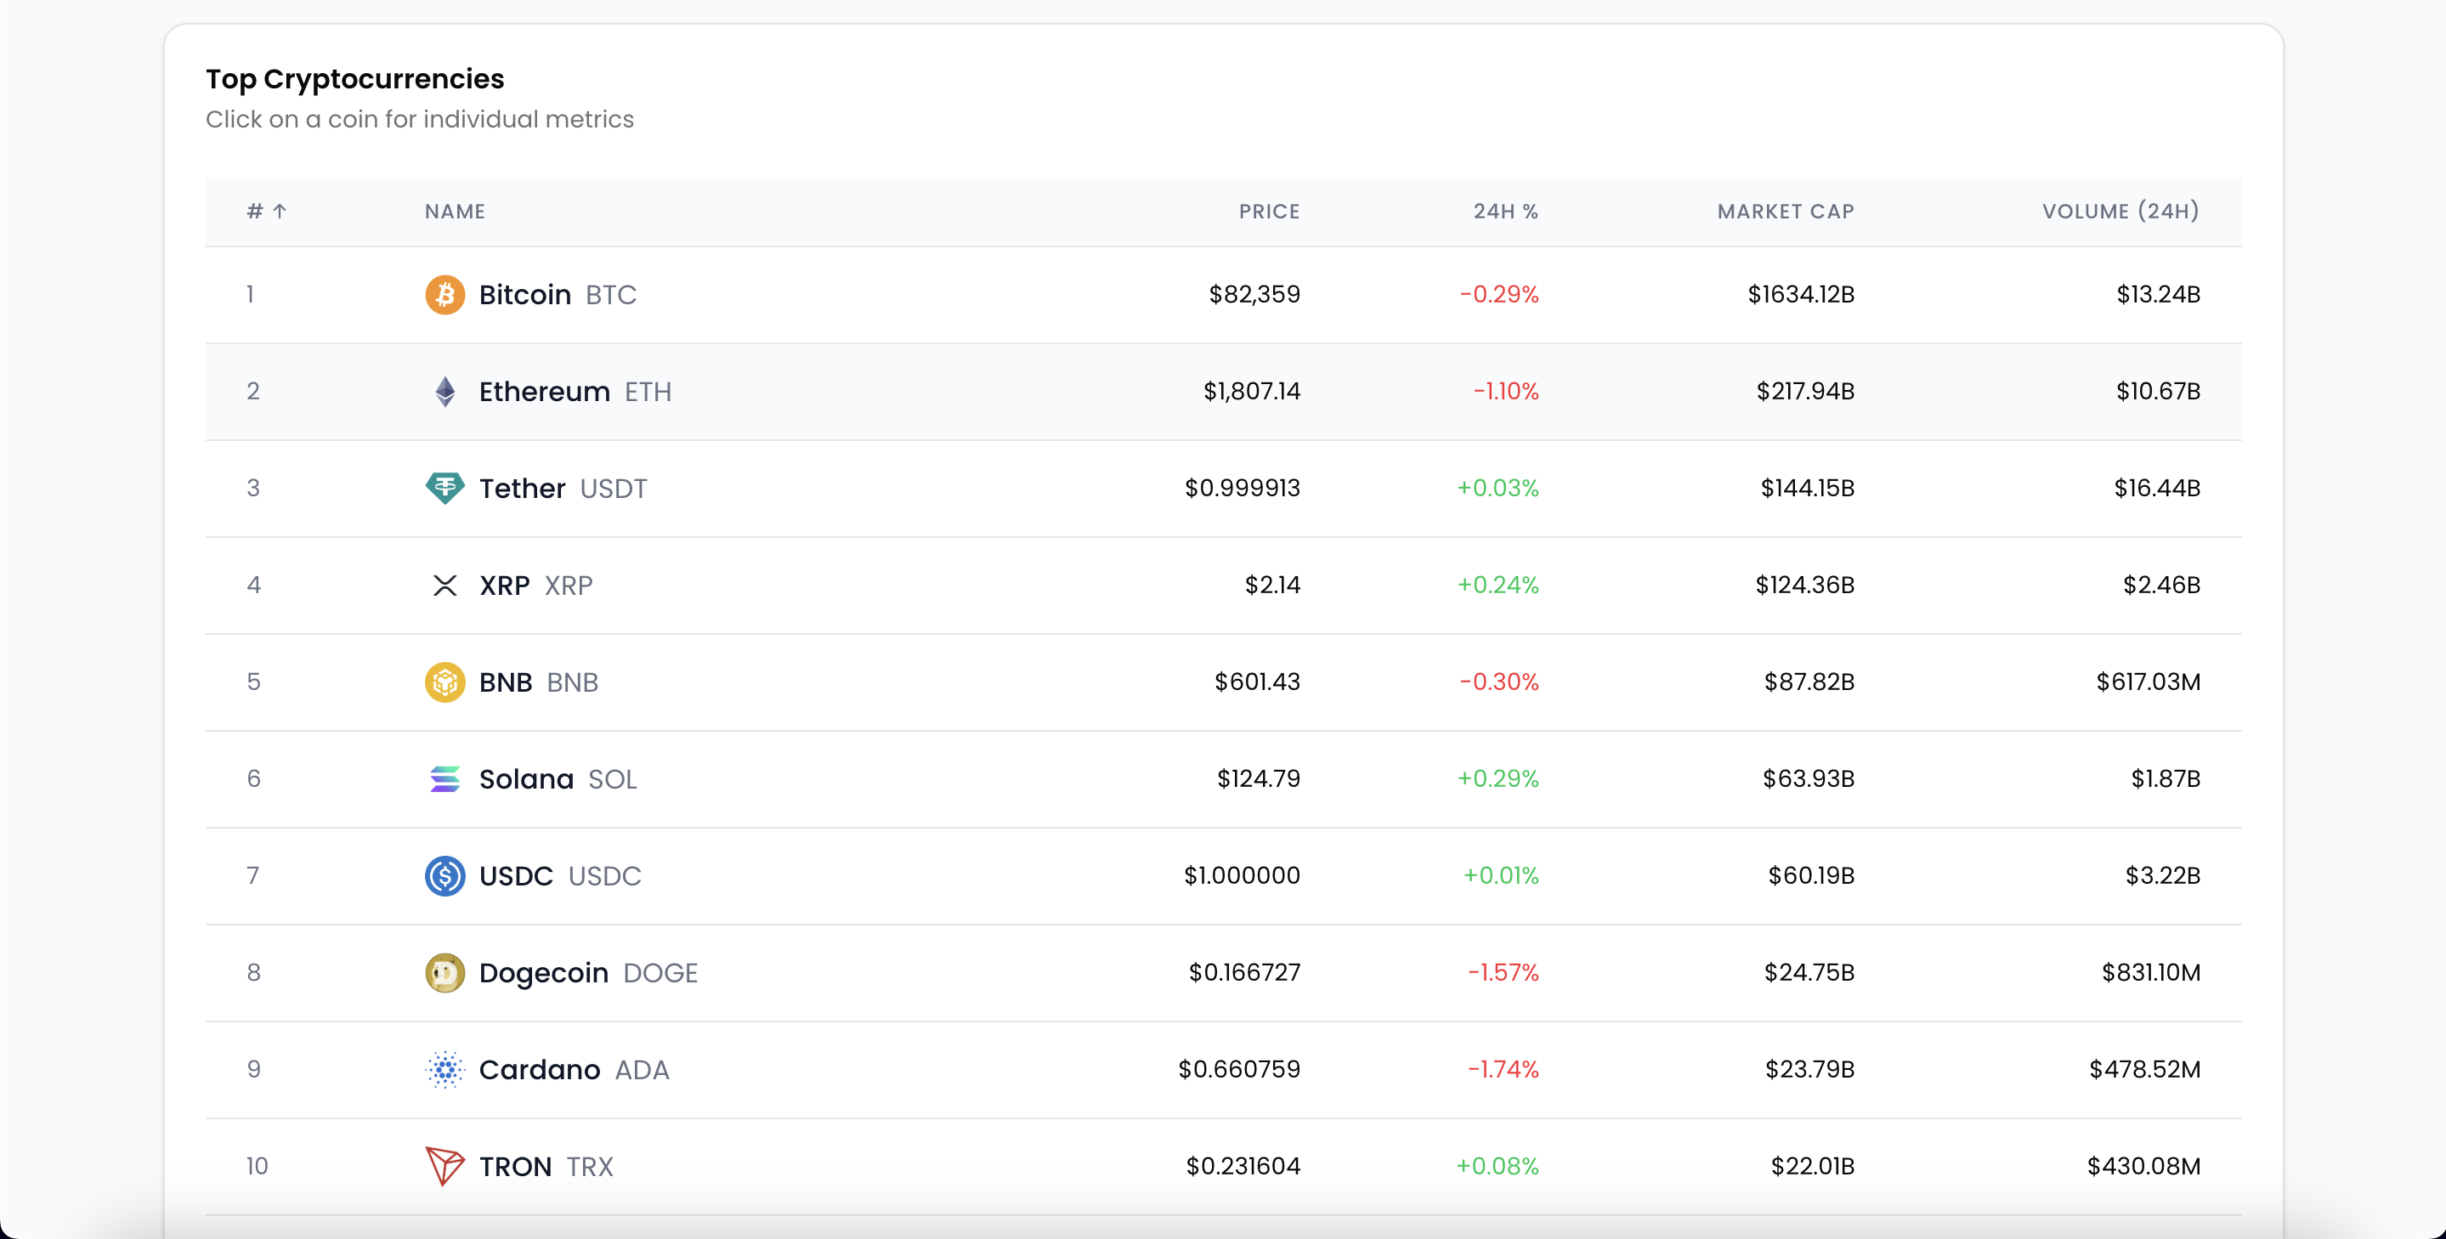Screen dimensions: 2446x1239
Task: Click TRON price $0.231604
Action: point(1243,1166)
